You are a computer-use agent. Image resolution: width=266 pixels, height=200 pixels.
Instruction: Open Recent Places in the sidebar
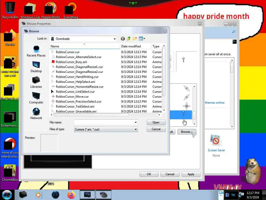pos(36,51)
